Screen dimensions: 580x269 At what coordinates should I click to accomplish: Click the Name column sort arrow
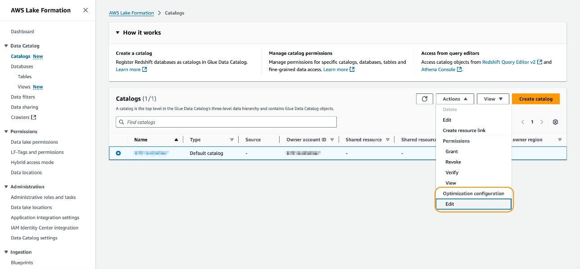pos(176,140)
